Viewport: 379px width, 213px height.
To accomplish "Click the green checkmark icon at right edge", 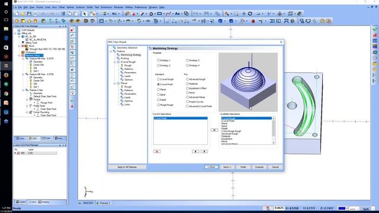I will (x=375, y=30).
